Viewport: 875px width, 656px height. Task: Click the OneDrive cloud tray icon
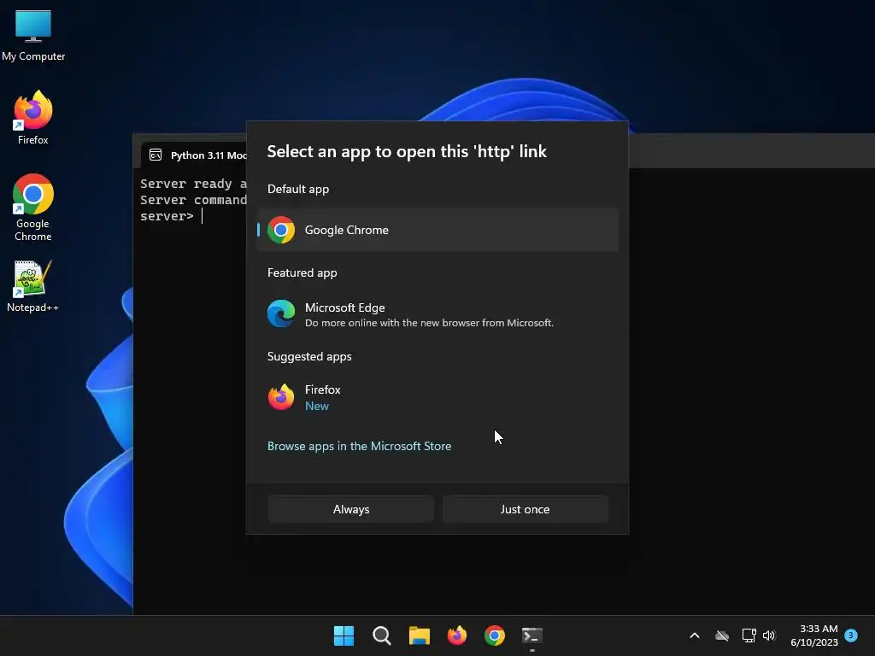point(722,635)
